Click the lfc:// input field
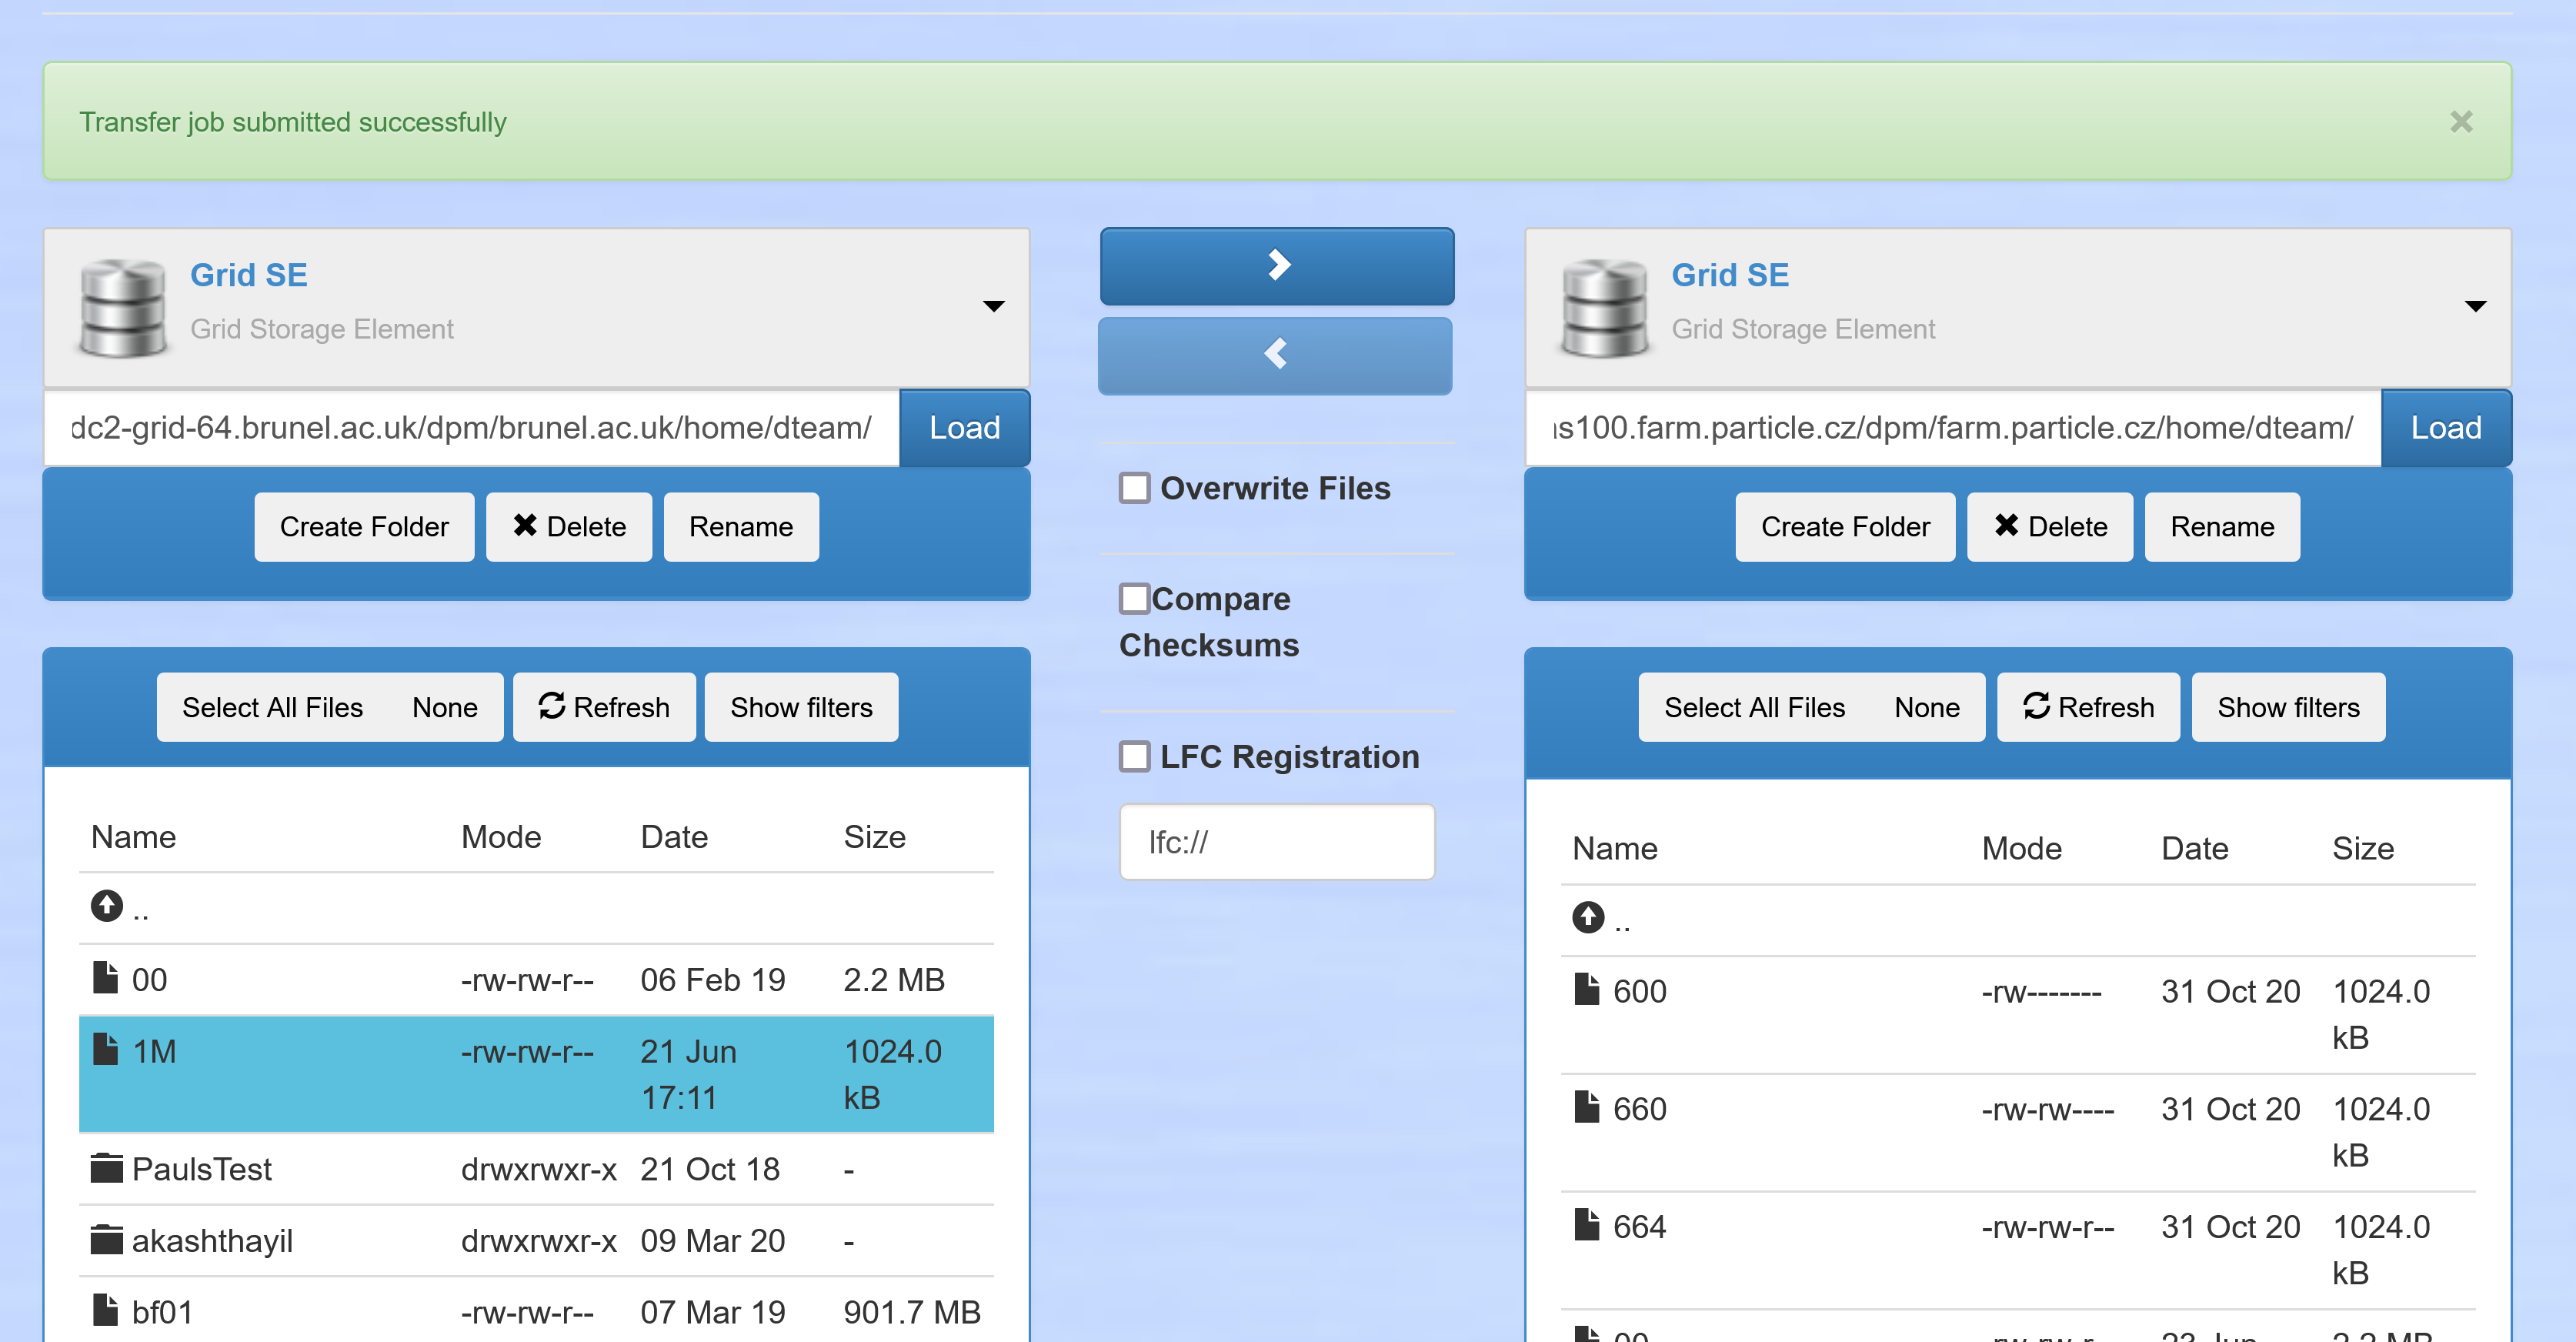This screenshot has width=2576, height=1342. pyautogui.click(x=1277, y=842)
